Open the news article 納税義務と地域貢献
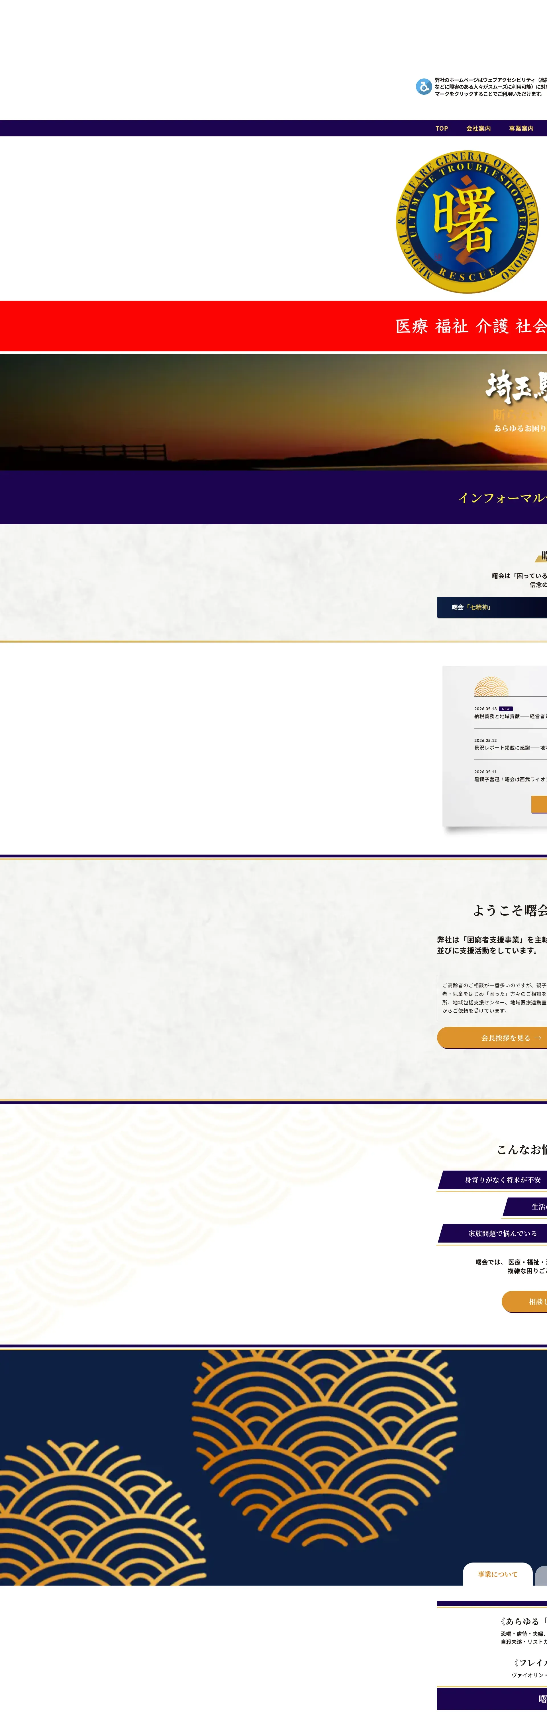 pyautogui.click(x=511, y=716)
